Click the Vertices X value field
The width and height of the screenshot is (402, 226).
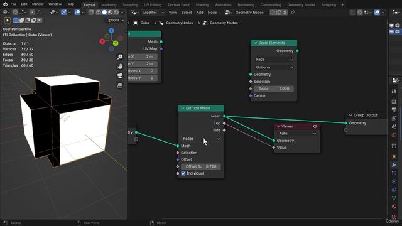pos(143,71)
